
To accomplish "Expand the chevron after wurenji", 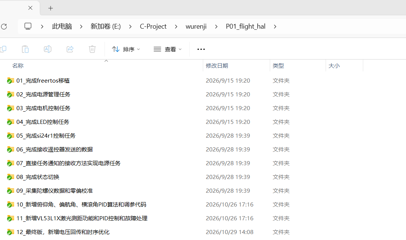I will [216, 26].
